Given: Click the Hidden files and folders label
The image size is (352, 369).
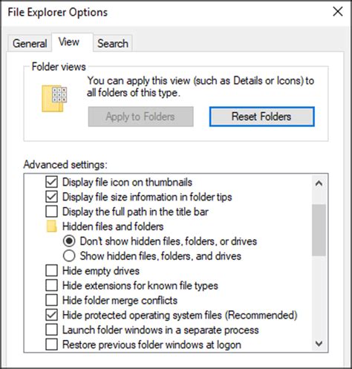Looking at the screenshot, I should pos(113,226).
